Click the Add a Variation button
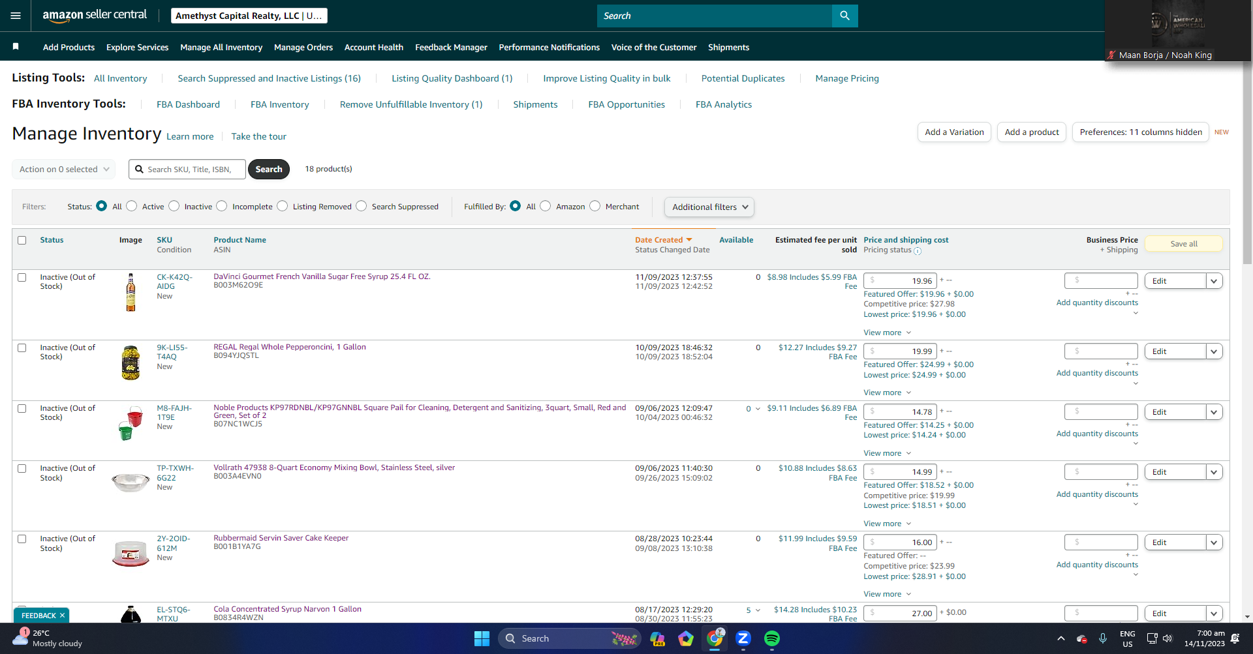1253x654 pixels. pyautogui.click(x=954, y=132)
